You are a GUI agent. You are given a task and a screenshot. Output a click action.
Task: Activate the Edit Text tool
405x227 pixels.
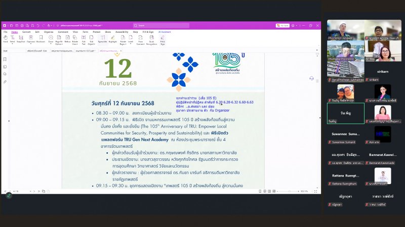[84, 40]
